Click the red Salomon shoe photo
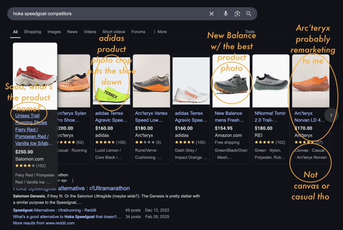This screenshot has height=230, width=343. click(x=35, y=76)
